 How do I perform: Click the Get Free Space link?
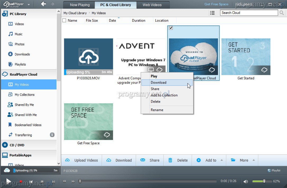tap(216, 4)
